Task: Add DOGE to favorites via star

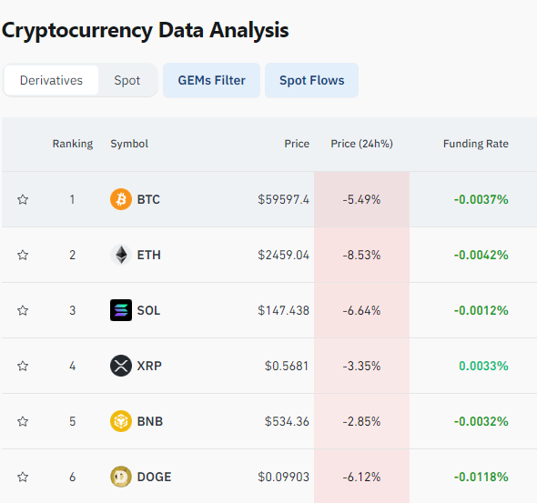Action: pyautogui.click(x=23, y=477)
